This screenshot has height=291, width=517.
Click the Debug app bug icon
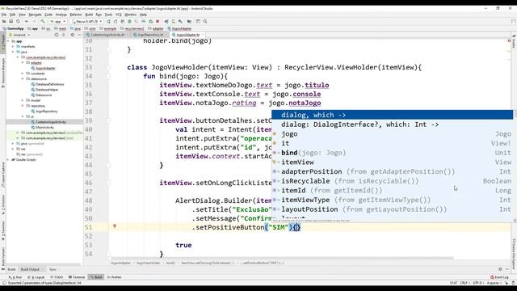tap(129, 22)
